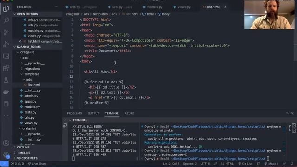Select the Terminal panel tab

[112, 113]
